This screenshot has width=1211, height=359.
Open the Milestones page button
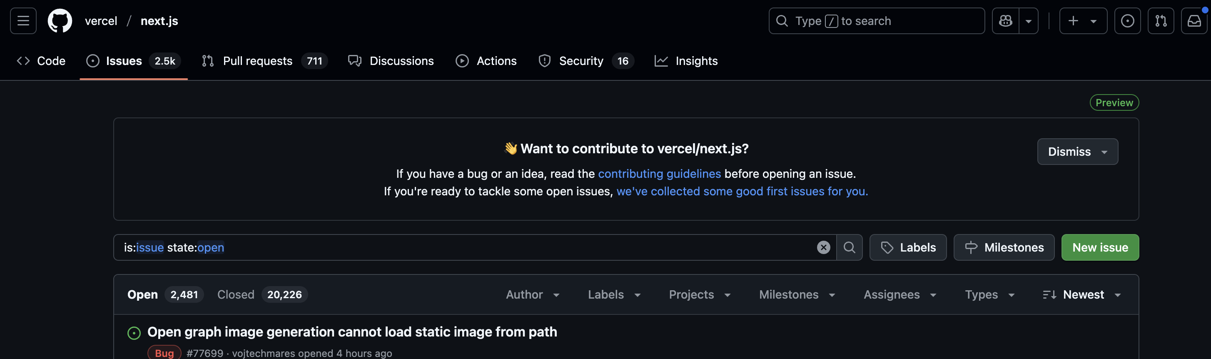click(1004, 247)
